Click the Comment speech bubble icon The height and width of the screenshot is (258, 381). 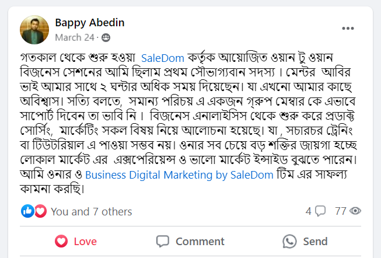tap(163, 241)
